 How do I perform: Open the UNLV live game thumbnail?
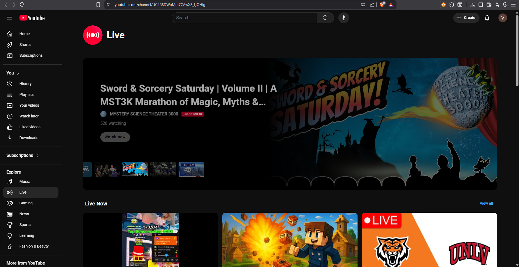(429, 240)
